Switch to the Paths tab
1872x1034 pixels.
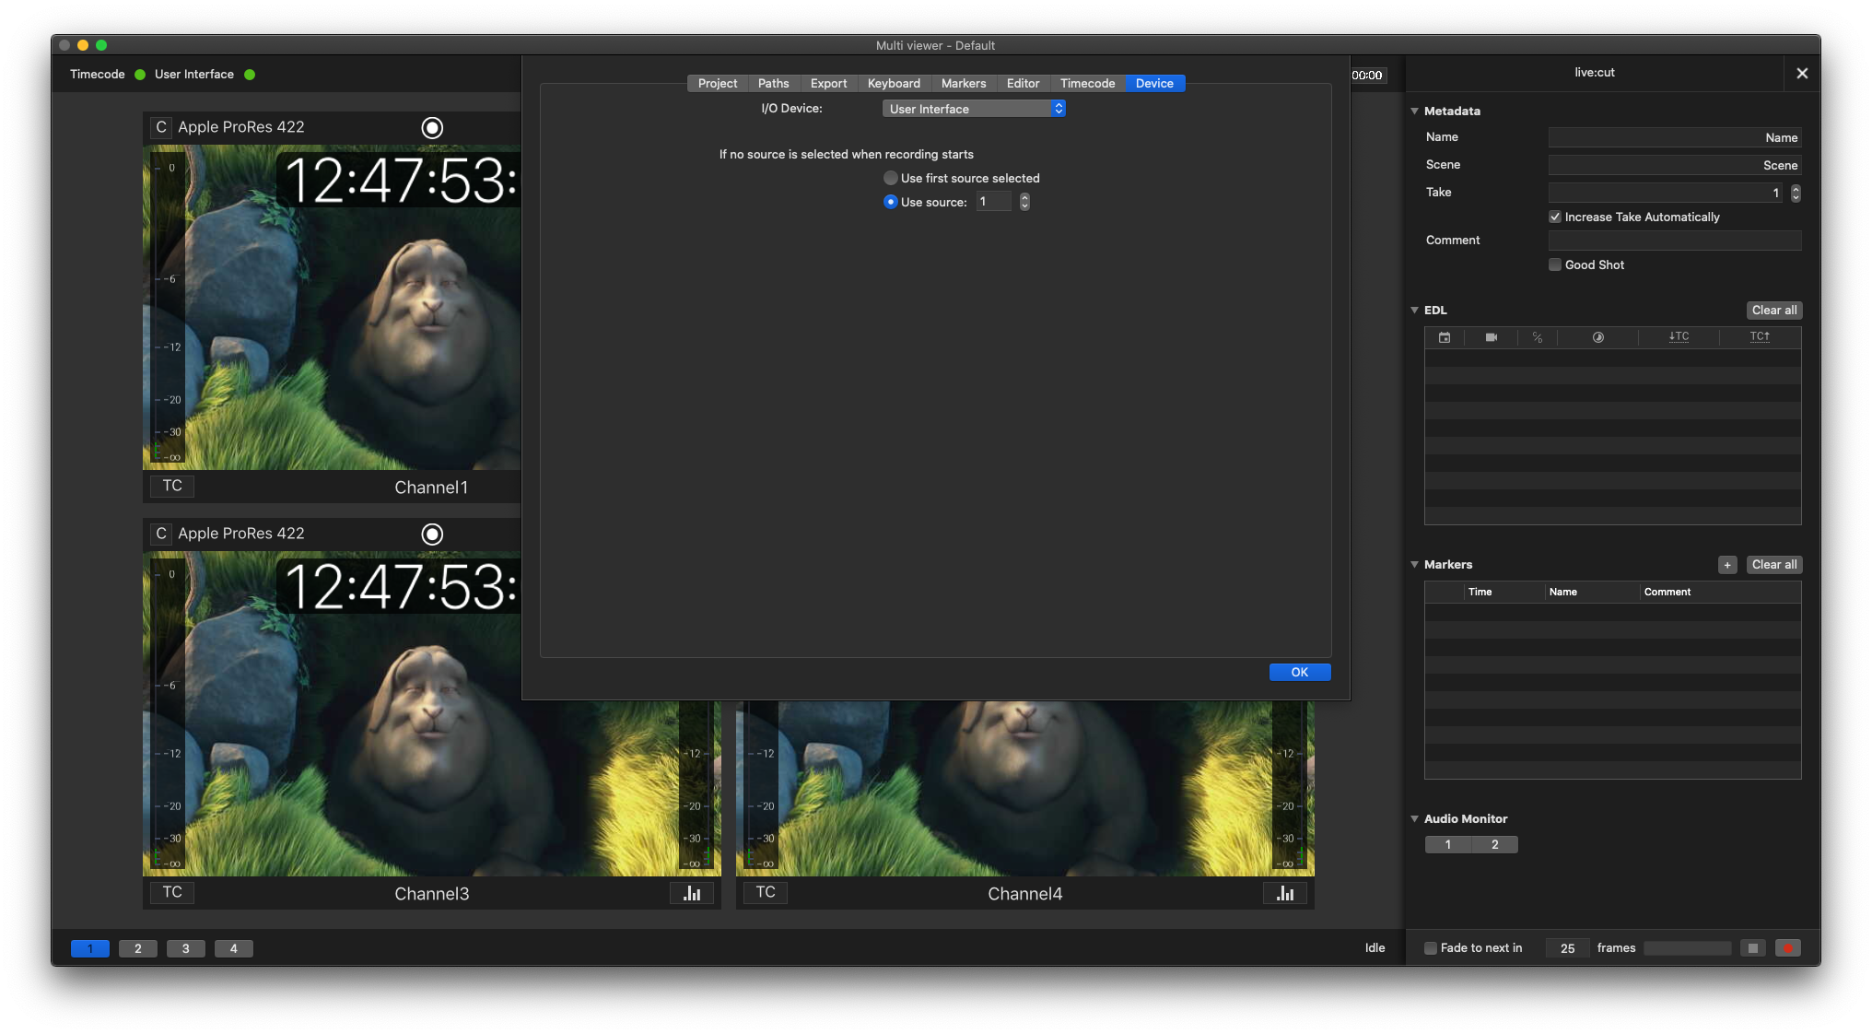[774, 84]
